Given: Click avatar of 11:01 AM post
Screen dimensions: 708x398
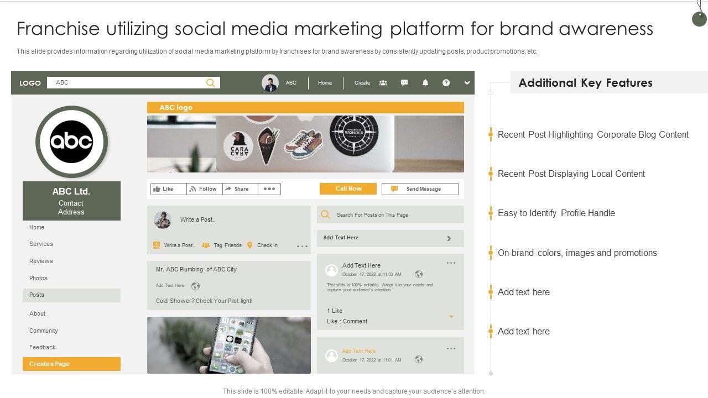Looking at the screenshot, I should click(x=331, y=355).
